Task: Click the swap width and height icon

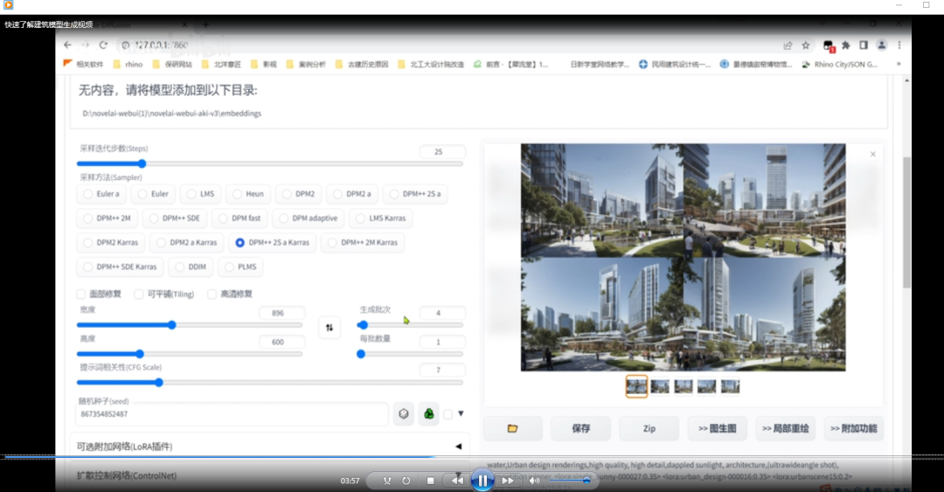Action: [329, 328]
